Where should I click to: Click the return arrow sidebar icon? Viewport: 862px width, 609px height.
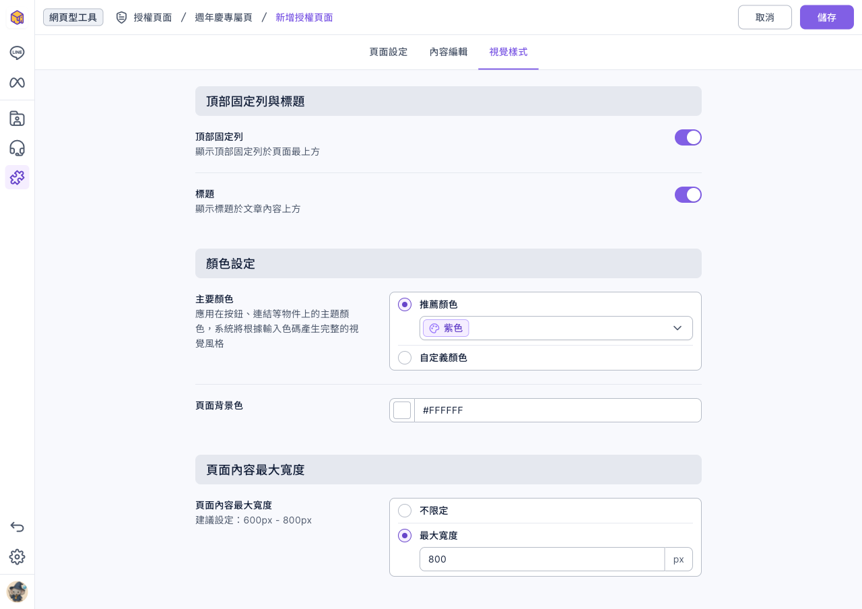coord(17,527)
